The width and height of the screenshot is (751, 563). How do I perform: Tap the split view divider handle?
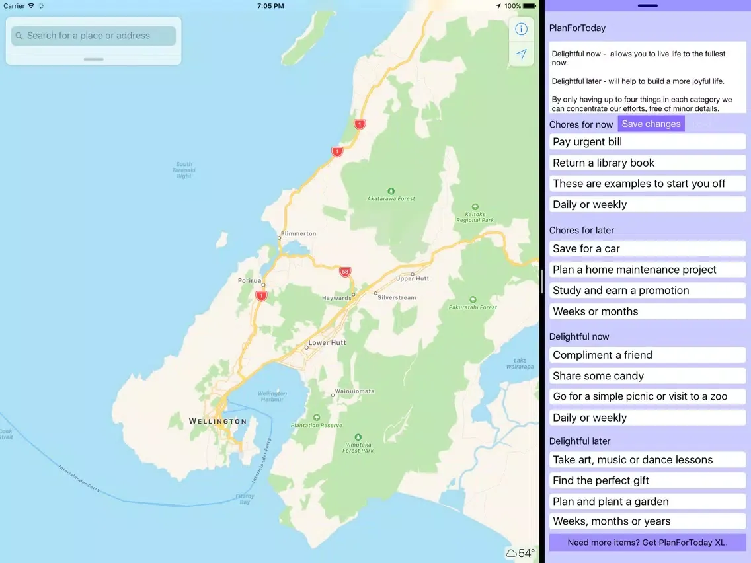(x=541, y=281)
